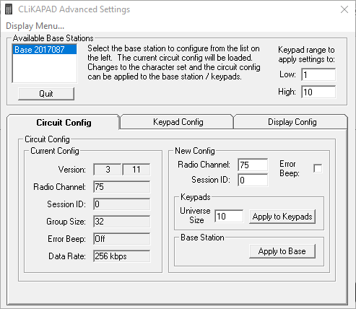
Task: Click the New Config Radio Channel field
Action: click(253, 165)
